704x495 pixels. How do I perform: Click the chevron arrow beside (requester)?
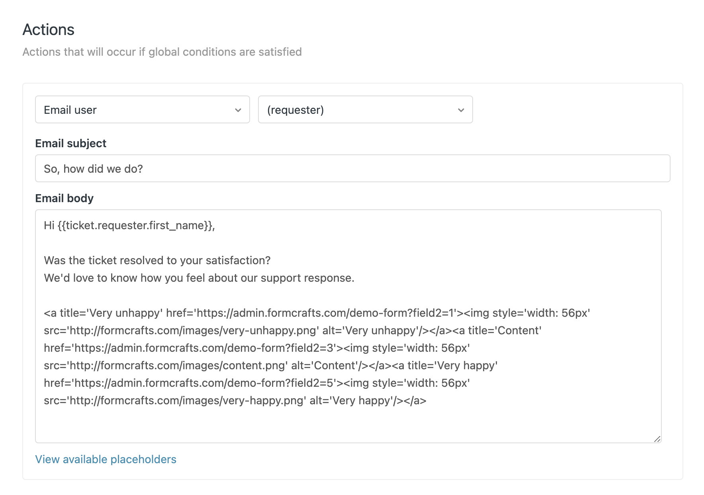point(461,110)
